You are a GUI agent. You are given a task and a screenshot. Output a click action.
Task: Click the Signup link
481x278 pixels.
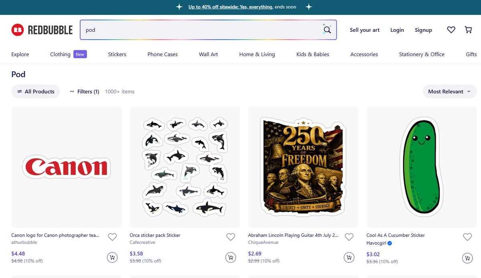tap(423, 30)
